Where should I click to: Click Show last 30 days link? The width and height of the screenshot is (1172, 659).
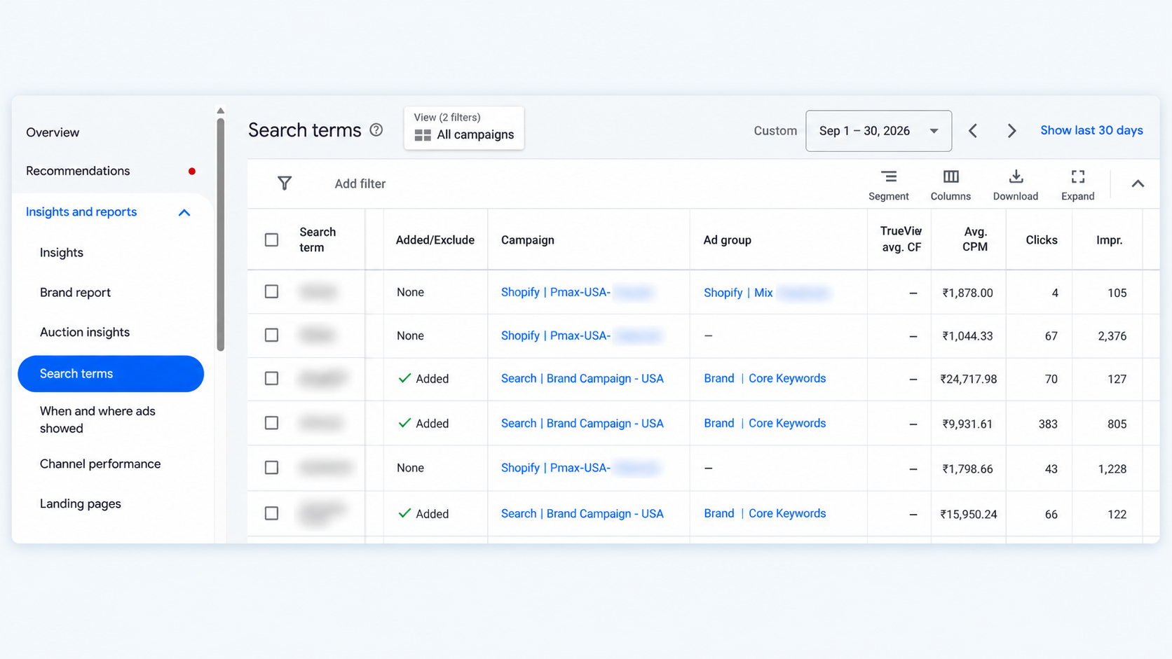click(x=1091, y=130)
